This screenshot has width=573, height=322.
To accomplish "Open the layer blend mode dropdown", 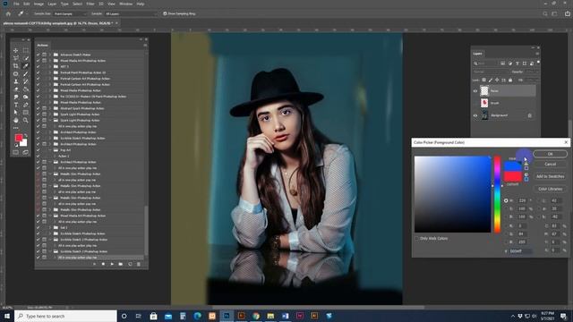I will click(x=492, y=72).
